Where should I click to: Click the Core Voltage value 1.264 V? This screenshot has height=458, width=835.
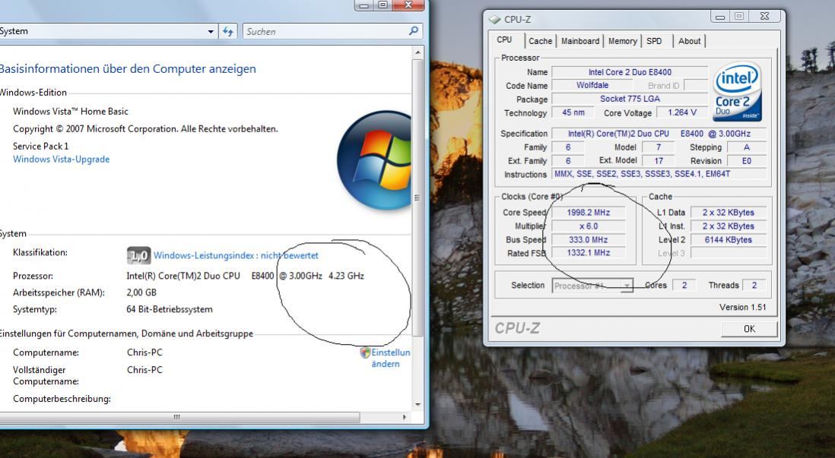coord(681,112)
